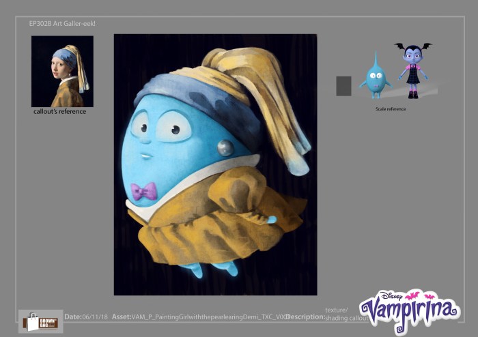Open the Girl with Pearl Earring reference thumbnail
This screenshot has height=337, width=478.
click(x=62, y=72)
